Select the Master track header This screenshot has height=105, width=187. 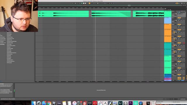click(168, 80)
